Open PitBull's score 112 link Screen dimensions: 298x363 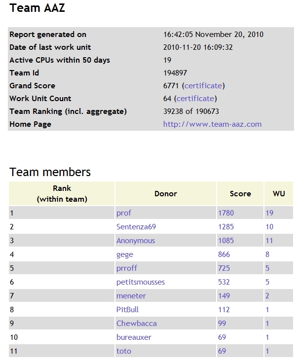coord(223,310)
